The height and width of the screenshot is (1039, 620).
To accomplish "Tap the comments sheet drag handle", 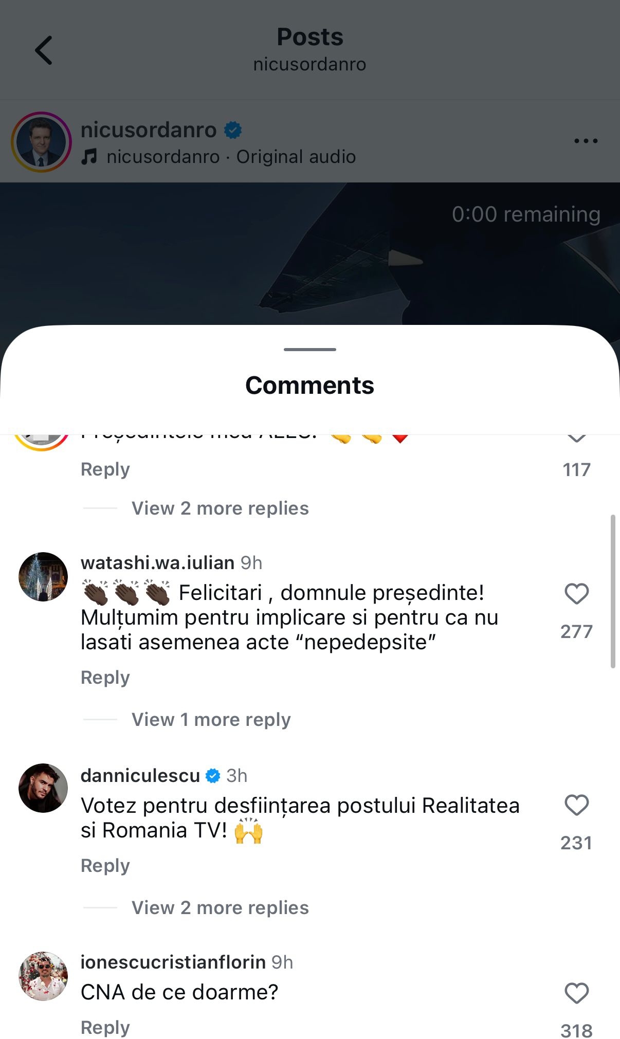I will (309, 350).
